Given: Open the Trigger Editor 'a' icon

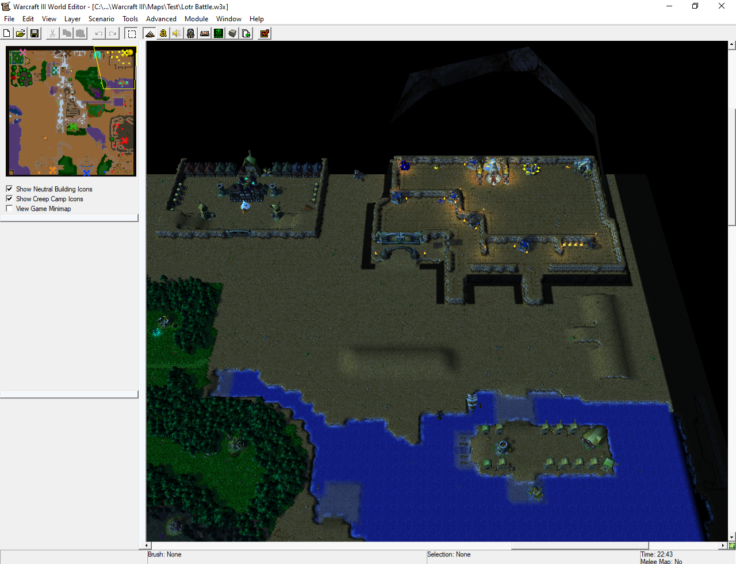Looking at the screenshot, I should coord(163,33).
